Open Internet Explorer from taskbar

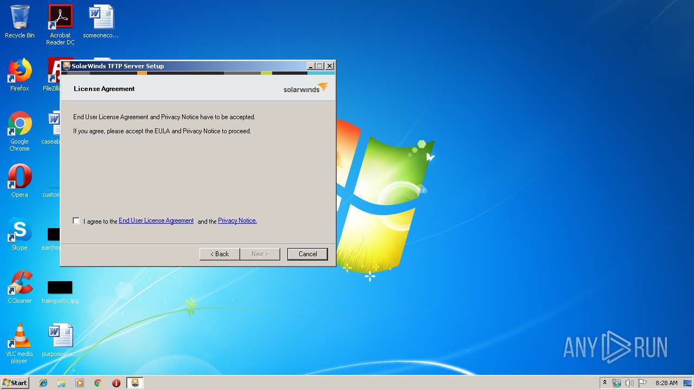pyautogui.click(x=43, y=383)
